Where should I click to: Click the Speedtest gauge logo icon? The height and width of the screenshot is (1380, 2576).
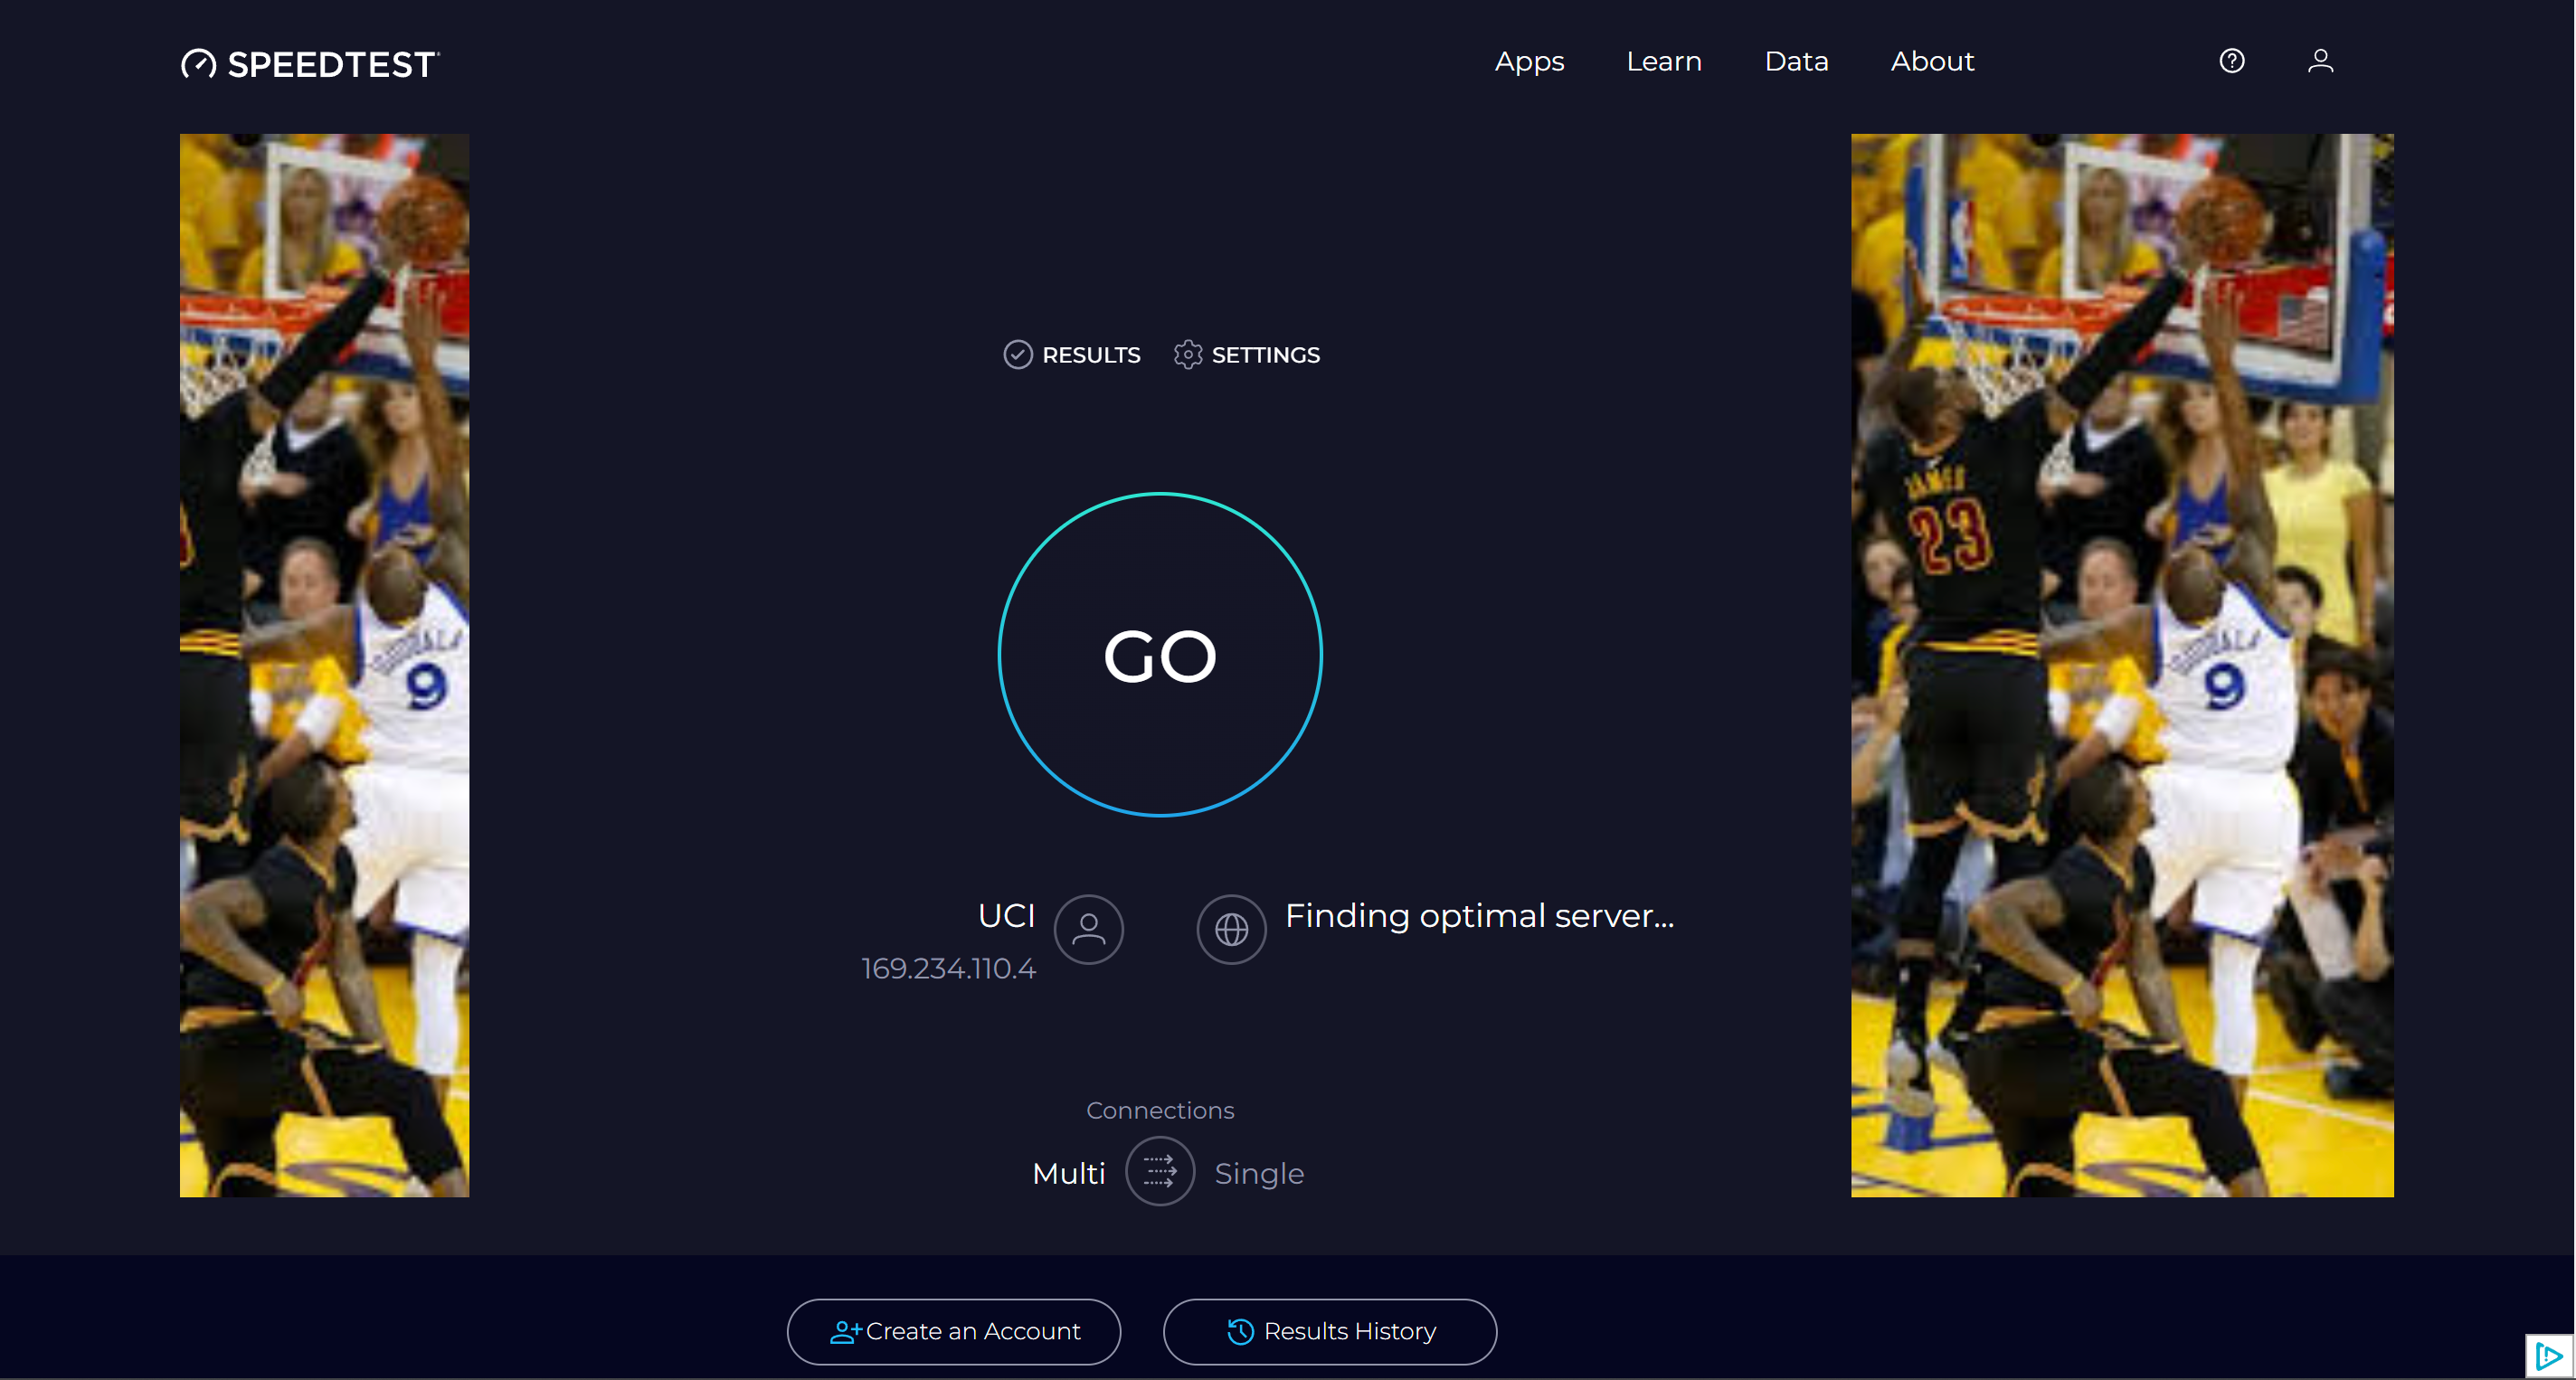point(198,64)
